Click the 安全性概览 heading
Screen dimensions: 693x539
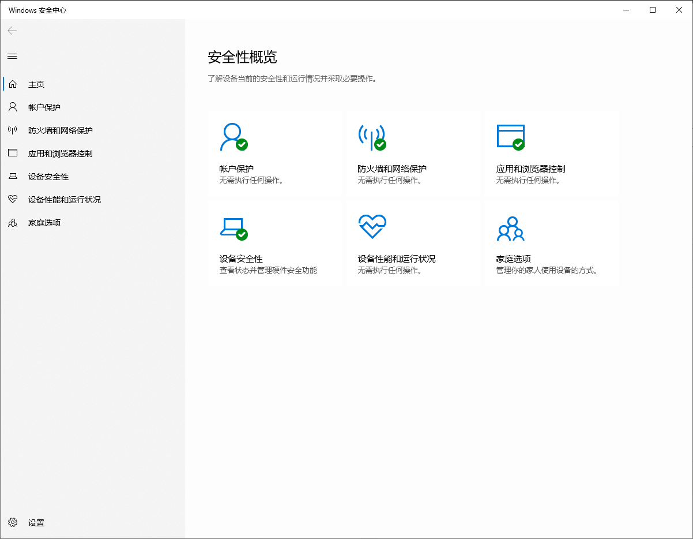[242, 57]
